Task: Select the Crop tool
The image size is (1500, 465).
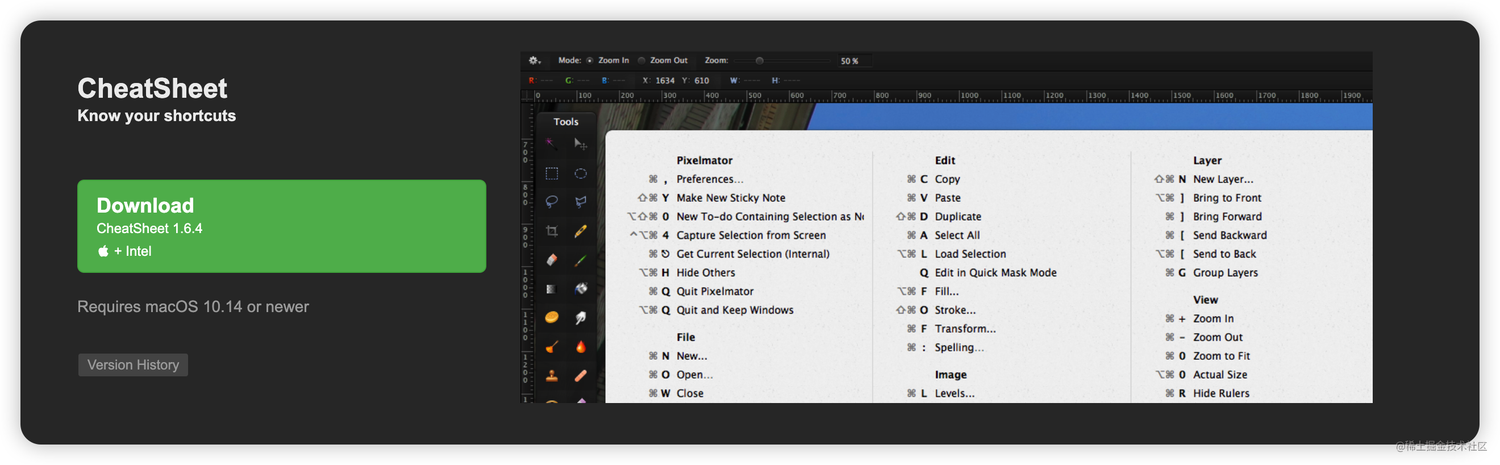Action: point(551,231)
